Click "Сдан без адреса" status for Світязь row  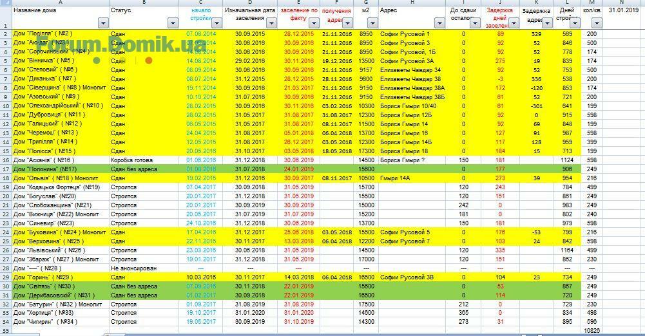(x=144, y=286)
